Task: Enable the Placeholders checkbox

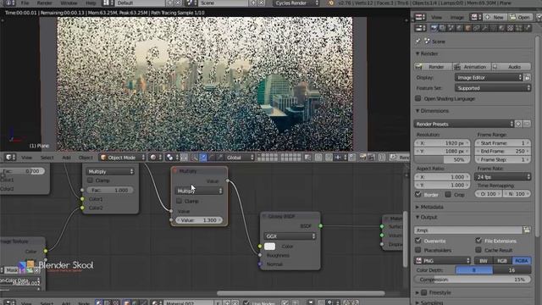Action: (418, 250)
